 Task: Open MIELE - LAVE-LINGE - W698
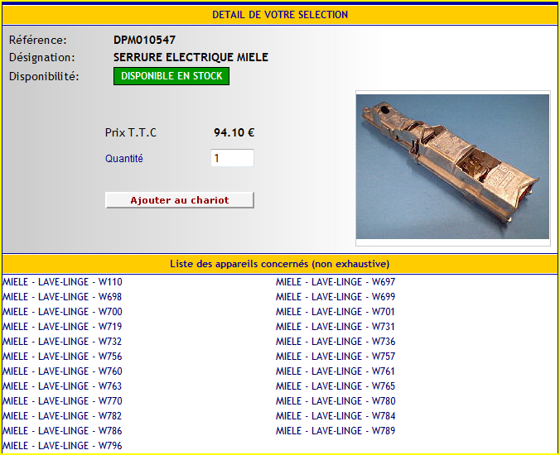click(62, 297)
